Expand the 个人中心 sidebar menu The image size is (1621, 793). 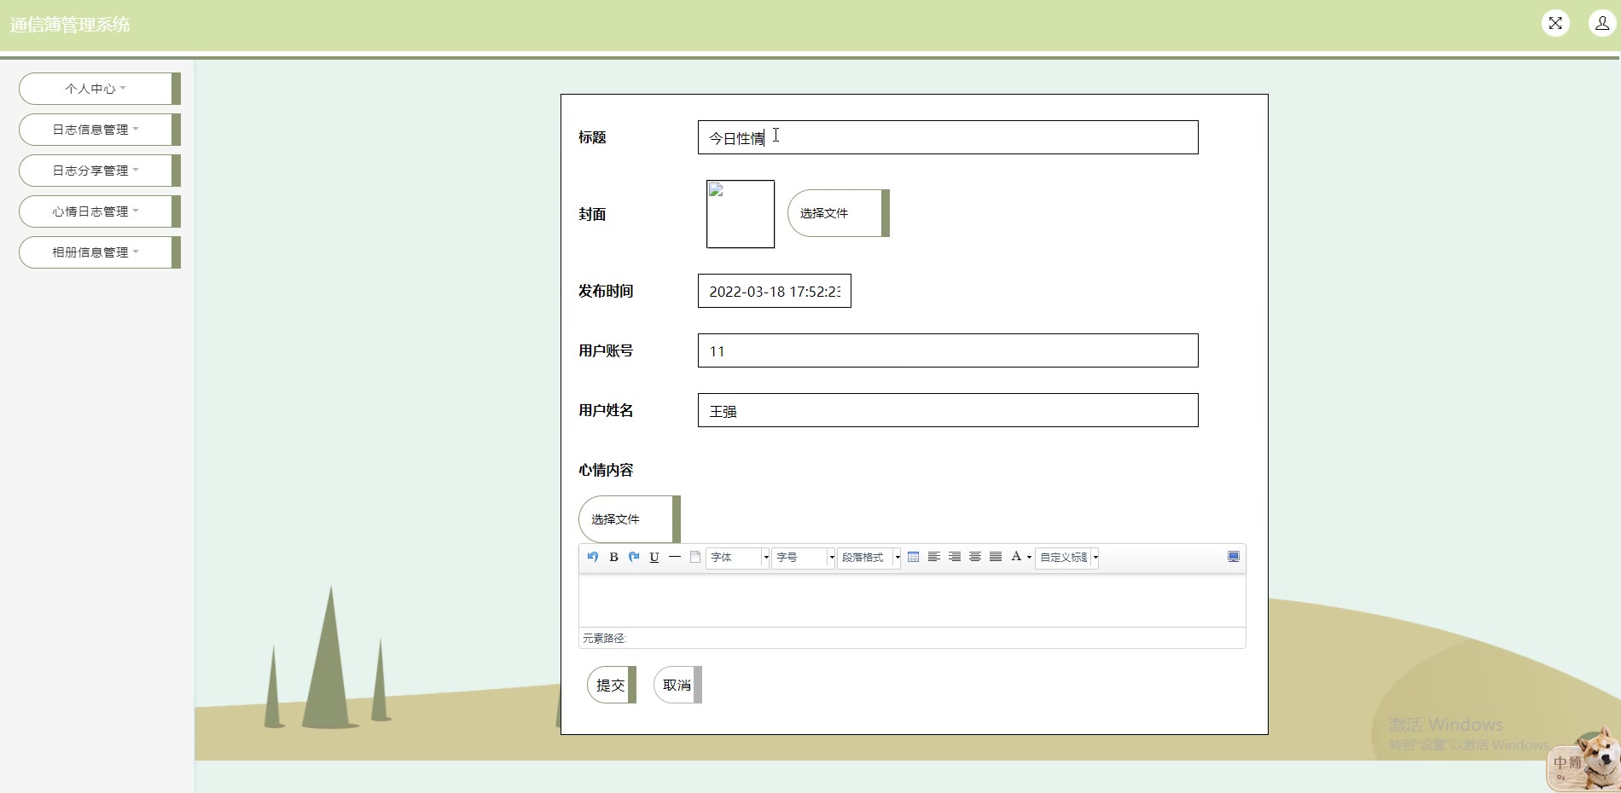(100, 89)
